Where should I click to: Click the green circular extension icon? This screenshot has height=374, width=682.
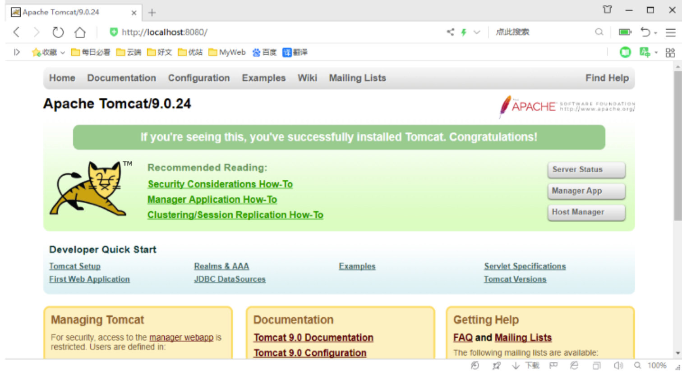[625, 52]
